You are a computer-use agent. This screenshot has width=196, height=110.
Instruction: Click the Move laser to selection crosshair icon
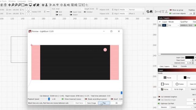[x=87, y=5]
